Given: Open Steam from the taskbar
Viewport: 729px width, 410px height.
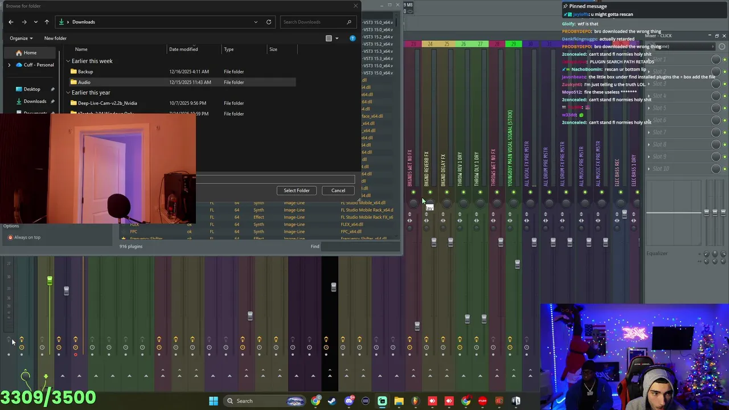Looking at the screenshot, I should click(332, 401).
